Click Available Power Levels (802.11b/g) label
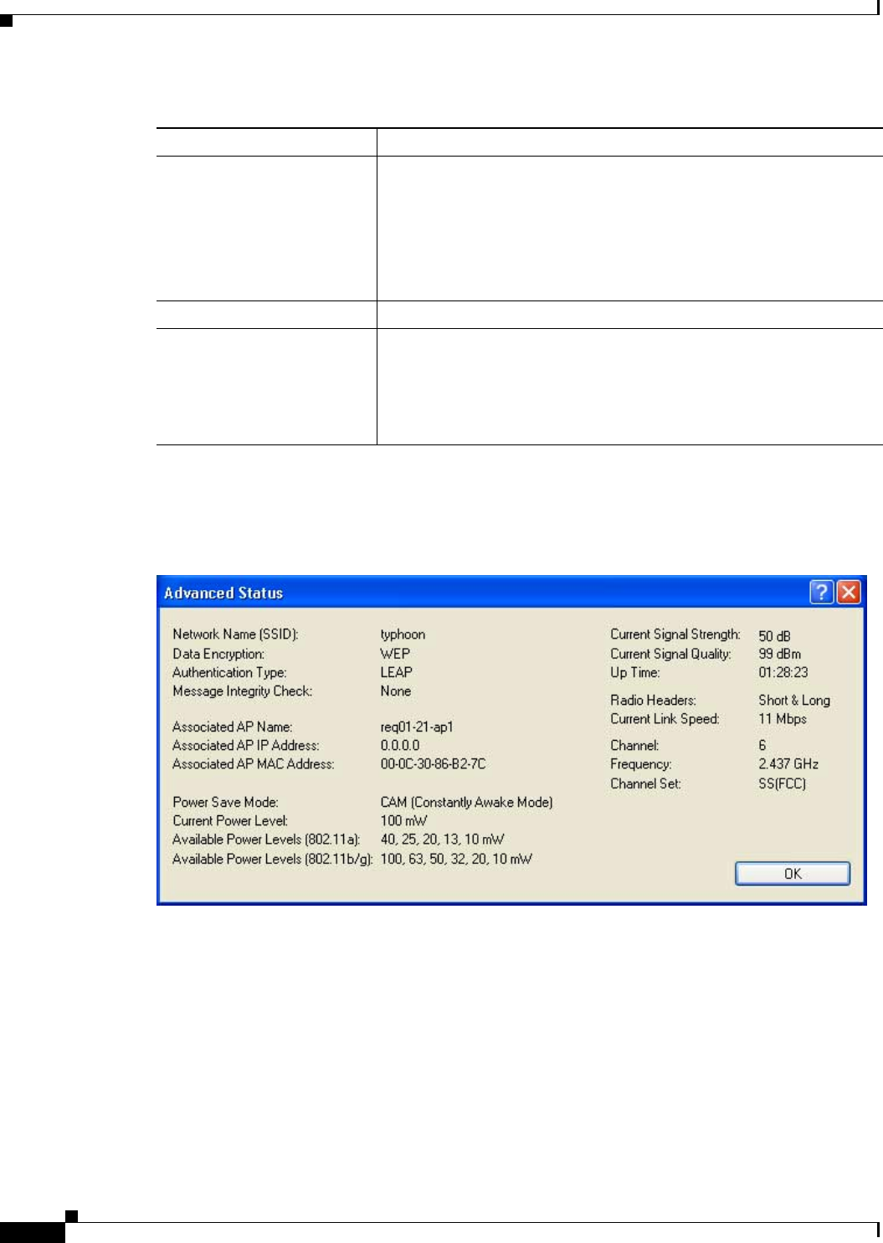 [x=272, y=859]
